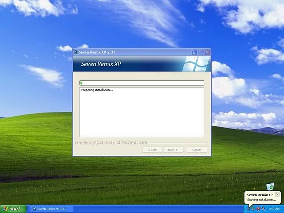
Task: Dismiss the Seven Remix XP balloon notification
Action: click(277, 194)
